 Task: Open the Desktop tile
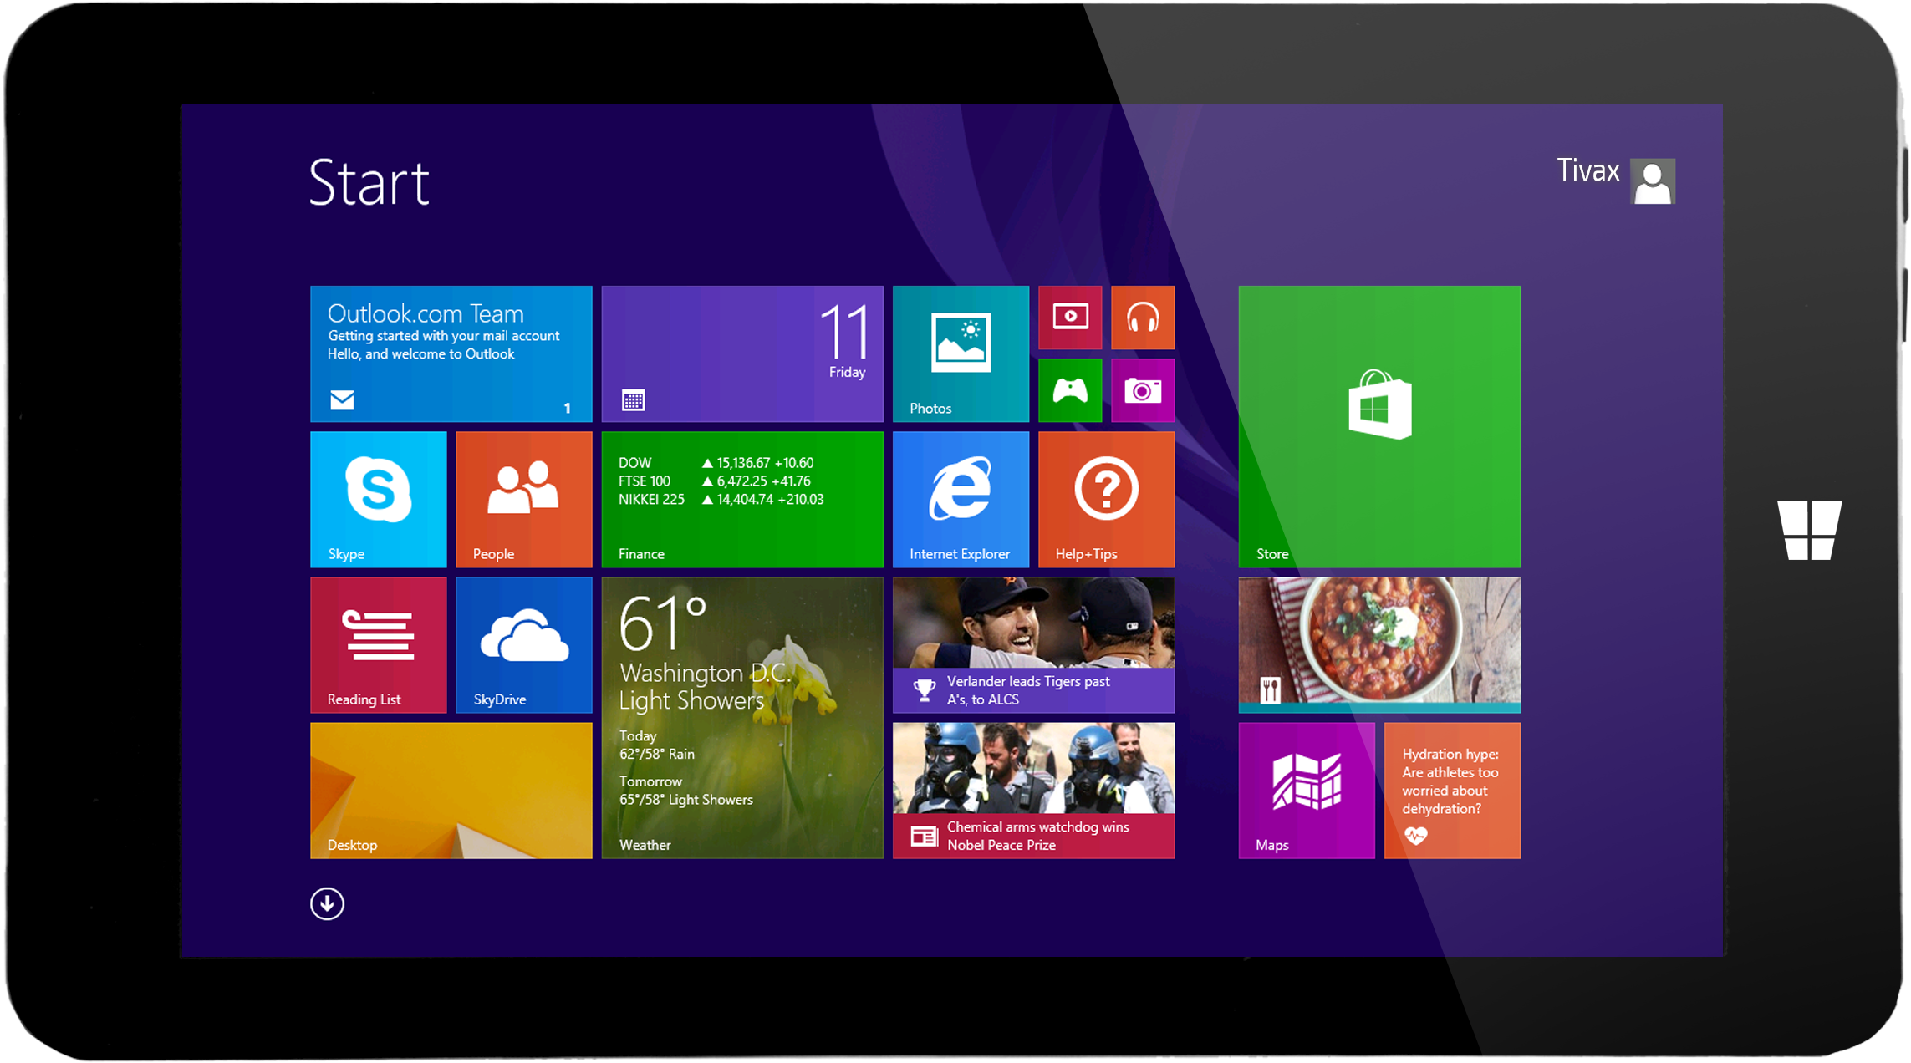451,791
